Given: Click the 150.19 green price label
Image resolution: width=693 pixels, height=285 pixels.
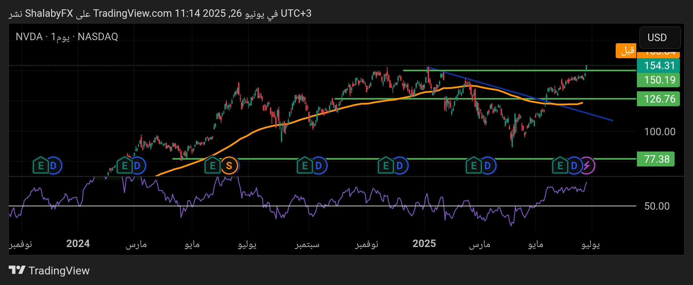Looking at the screenshot, I should click(658, 80).
